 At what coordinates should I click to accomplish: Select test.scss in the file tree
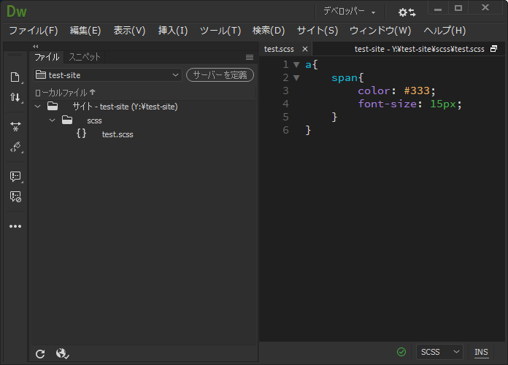(118, 134)
